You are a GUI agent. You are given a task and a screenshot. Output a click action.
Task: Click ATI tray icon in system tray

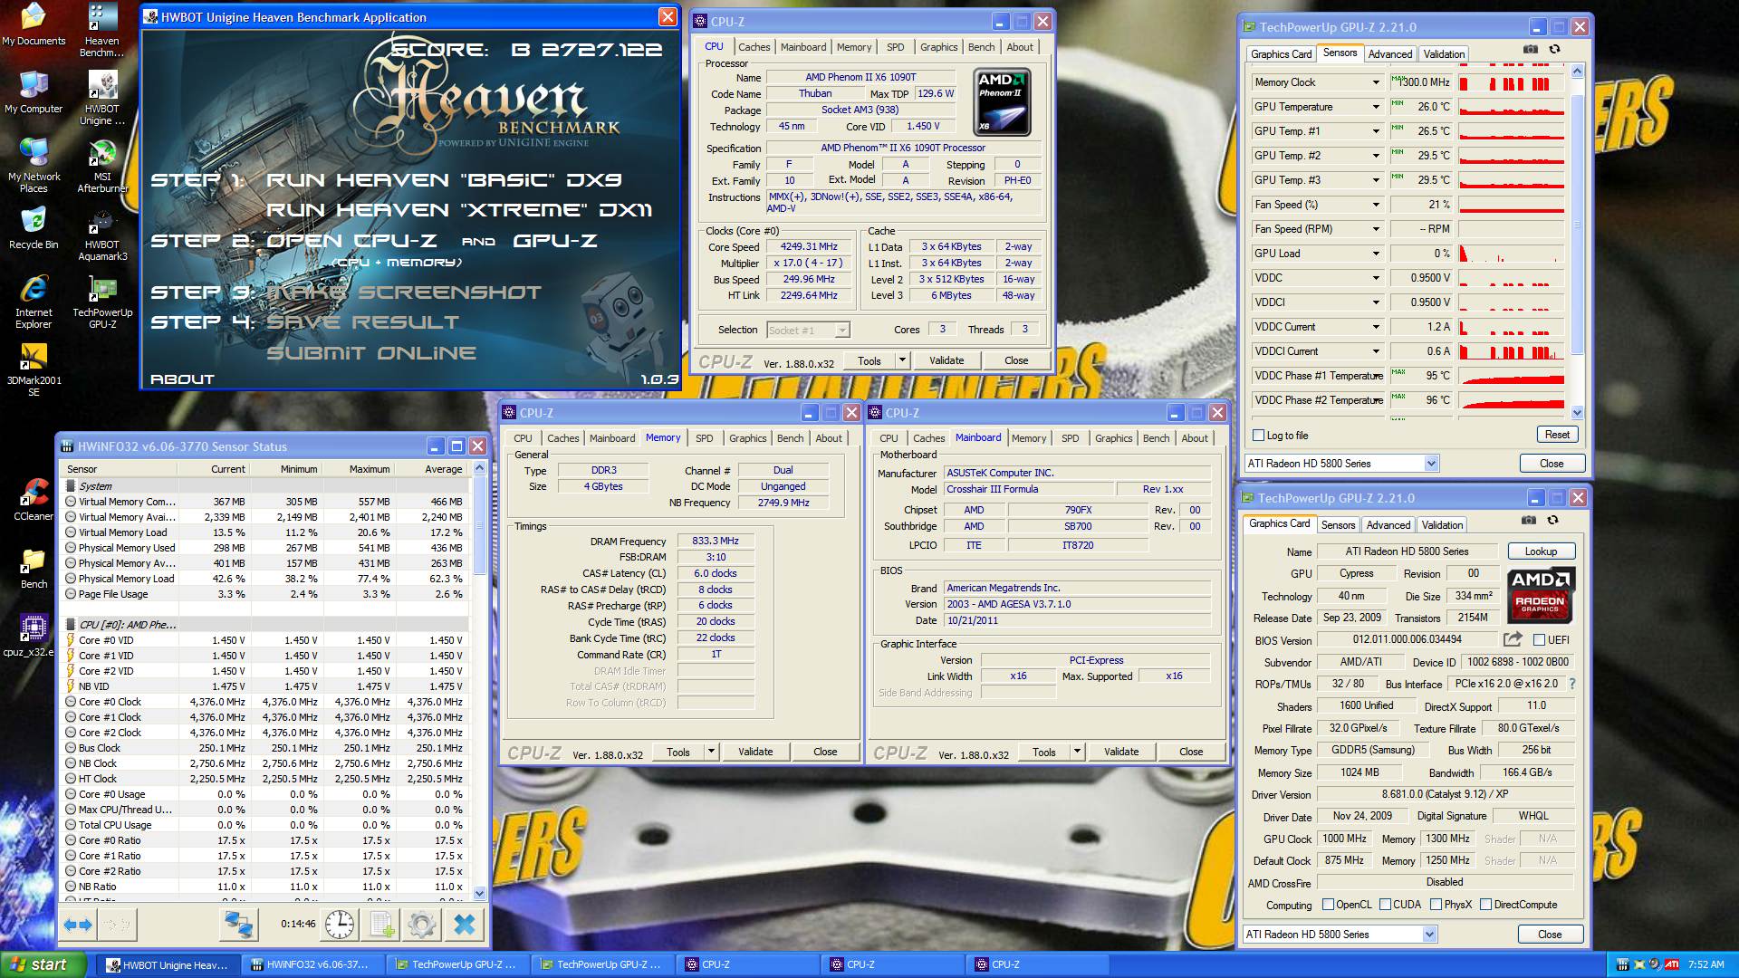coord(1672,964)
